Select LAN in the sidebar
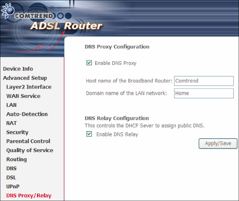Image resolution: width=239 pixels, height=201 pixels. 11,105
